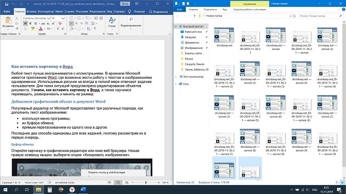Click the justify alignment icon
This screenshot has height=194, width=346.
pyautogui.click(x=86, y=23)
